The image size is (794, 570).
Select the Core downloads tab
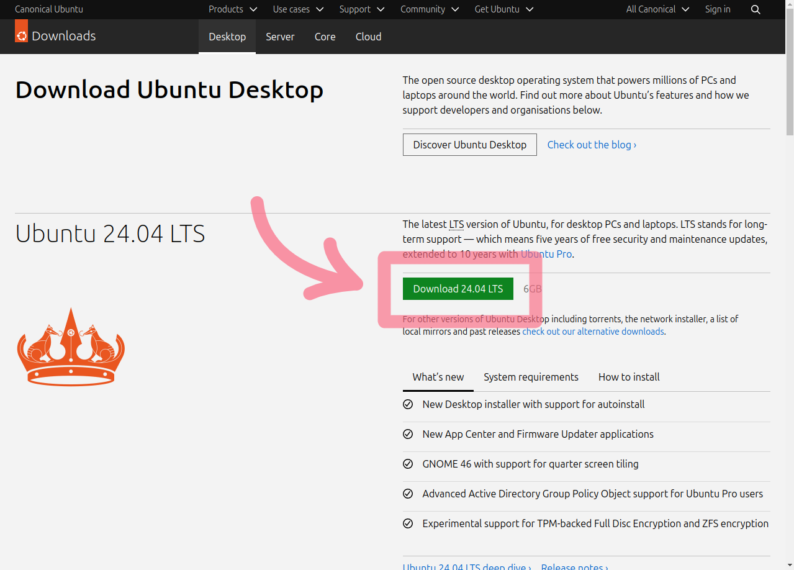325,37
